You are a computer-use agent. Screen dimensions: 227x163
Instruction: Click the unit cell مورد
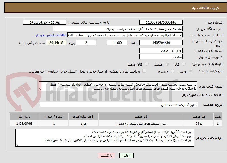click(83, 124)
